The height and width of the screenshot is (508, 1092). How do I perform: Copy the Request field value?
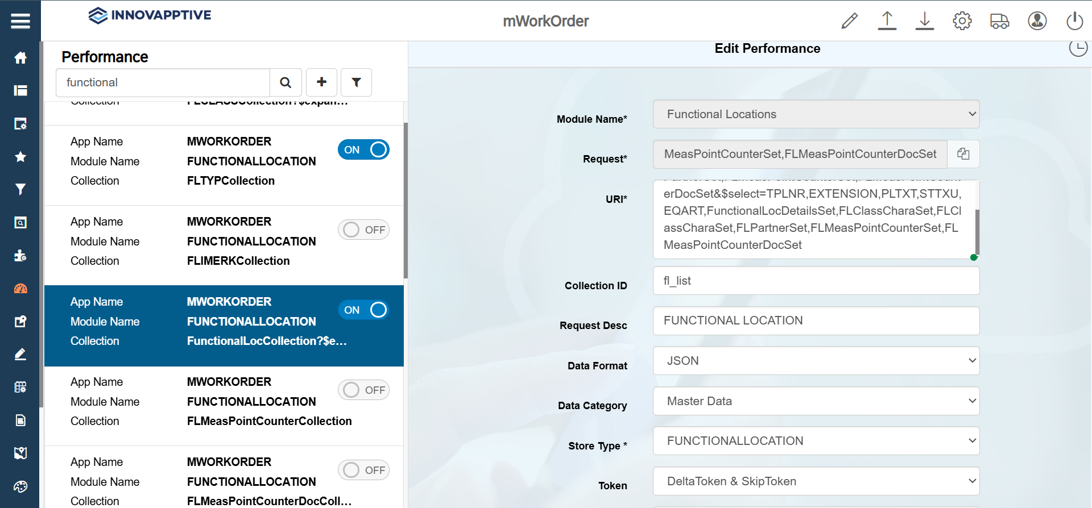(963, 154)
